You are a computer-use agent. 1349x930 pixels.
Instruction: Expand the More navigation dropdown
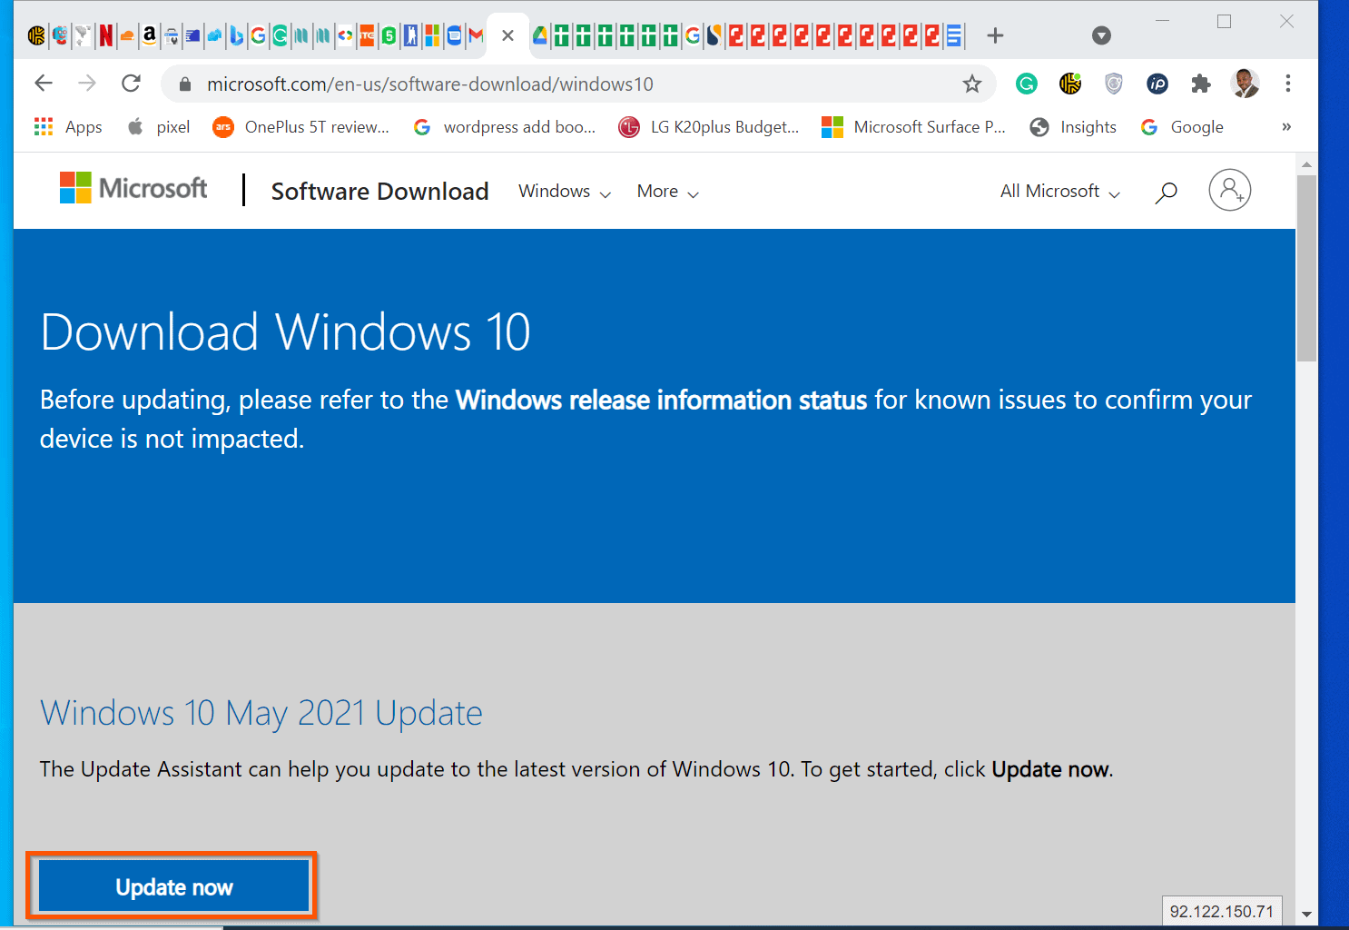click(x=667, y=192)
